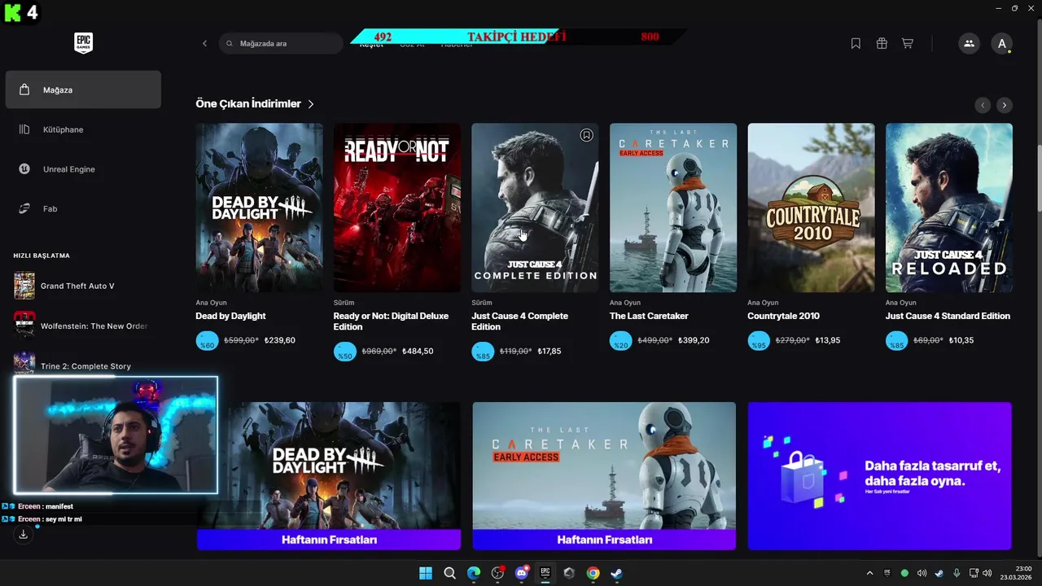1042x586 pixels.
Task: Show previous featured deals carousel page
Action: tap(983, 105)
